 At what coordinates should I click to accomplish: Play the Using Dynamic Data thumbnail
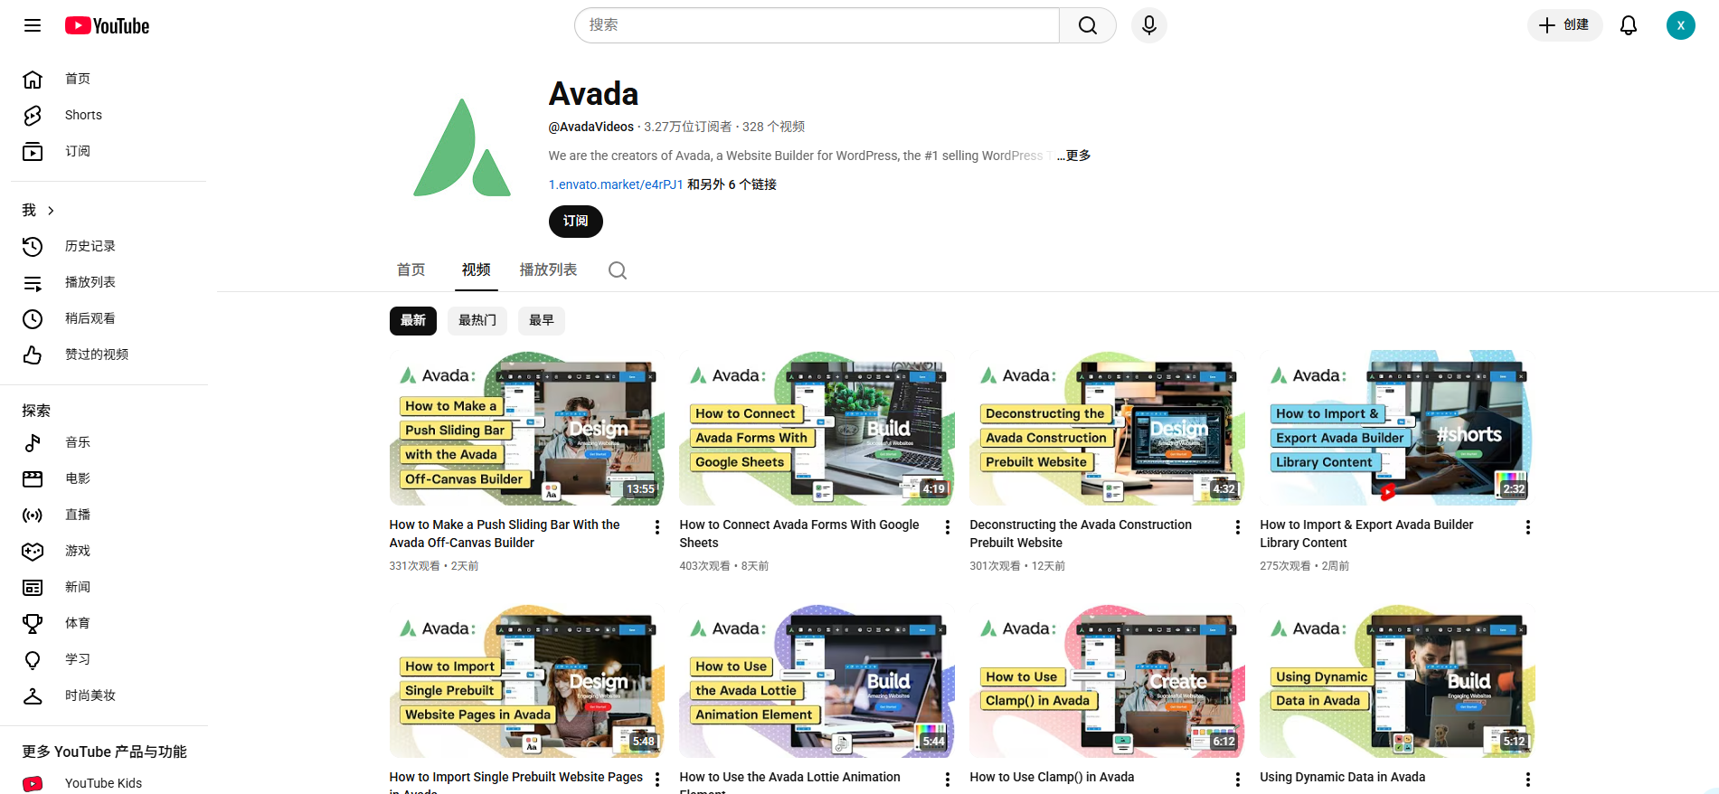pos(1397,681)
